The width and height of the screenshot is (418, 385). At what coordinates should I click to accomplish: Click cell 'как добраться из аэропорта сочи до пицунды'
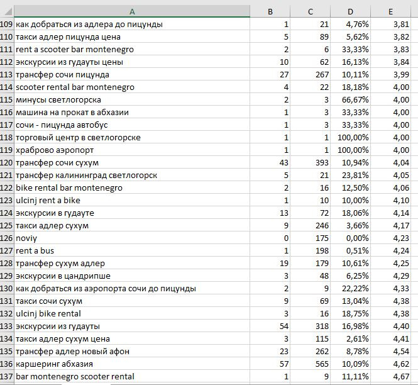pyautogui.click(x=132, y=288)
